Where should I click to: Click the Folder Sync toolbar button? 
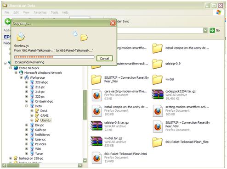[x=123, y=22]
